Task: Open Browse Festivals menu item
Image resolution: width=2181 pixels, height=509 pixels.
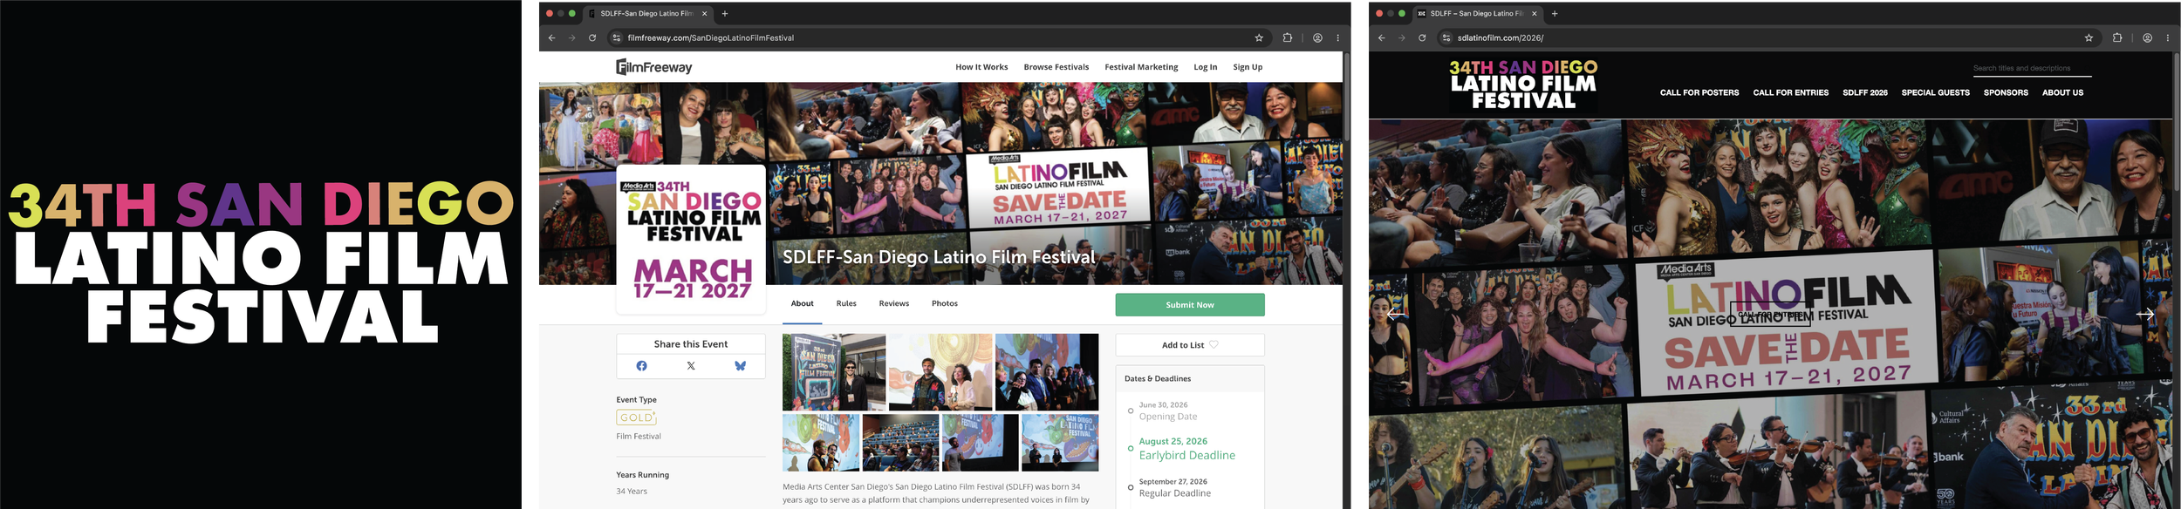Action: (x=1056, y=67)
